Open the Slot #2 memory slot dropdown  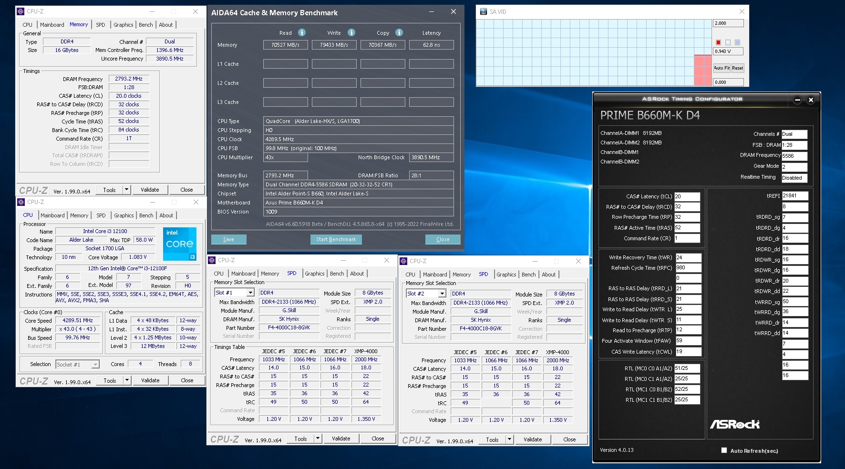tap(442, 294)
